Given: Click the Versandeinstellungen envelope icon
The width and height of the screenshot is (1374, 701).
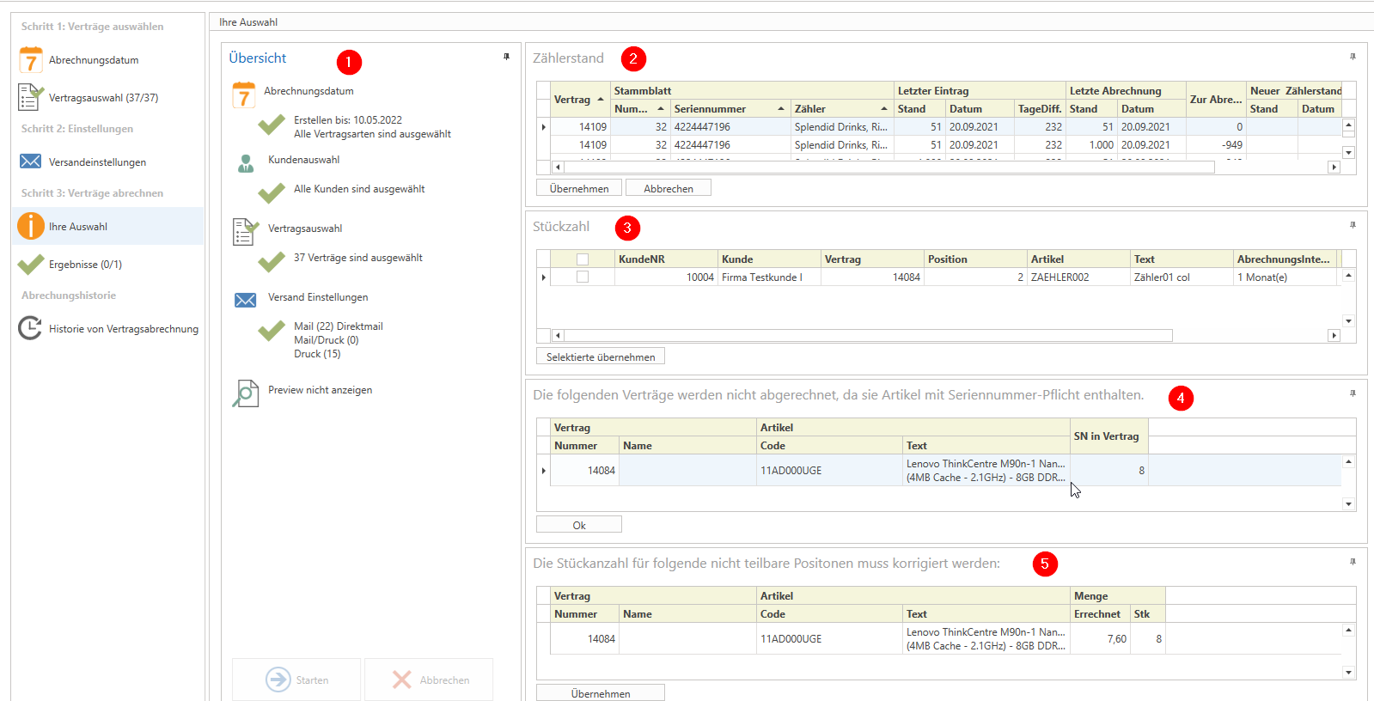Looking at the screenshot, I should (31, 162).
